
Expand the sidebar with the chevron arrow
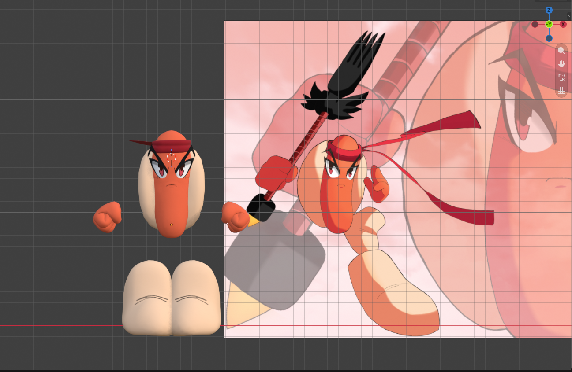pyautogui.click(x=569, y=16)
